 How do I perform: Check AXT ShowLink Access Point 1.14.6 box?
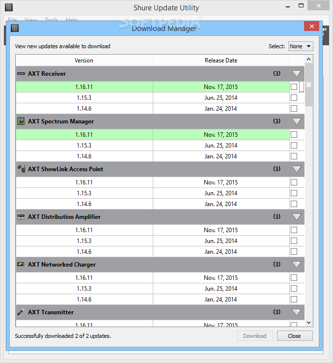[294, 204]
